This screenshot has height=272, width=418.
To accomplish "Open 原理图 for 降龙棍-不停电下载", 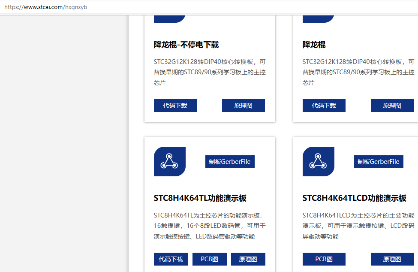I will (x=244, y=106).
